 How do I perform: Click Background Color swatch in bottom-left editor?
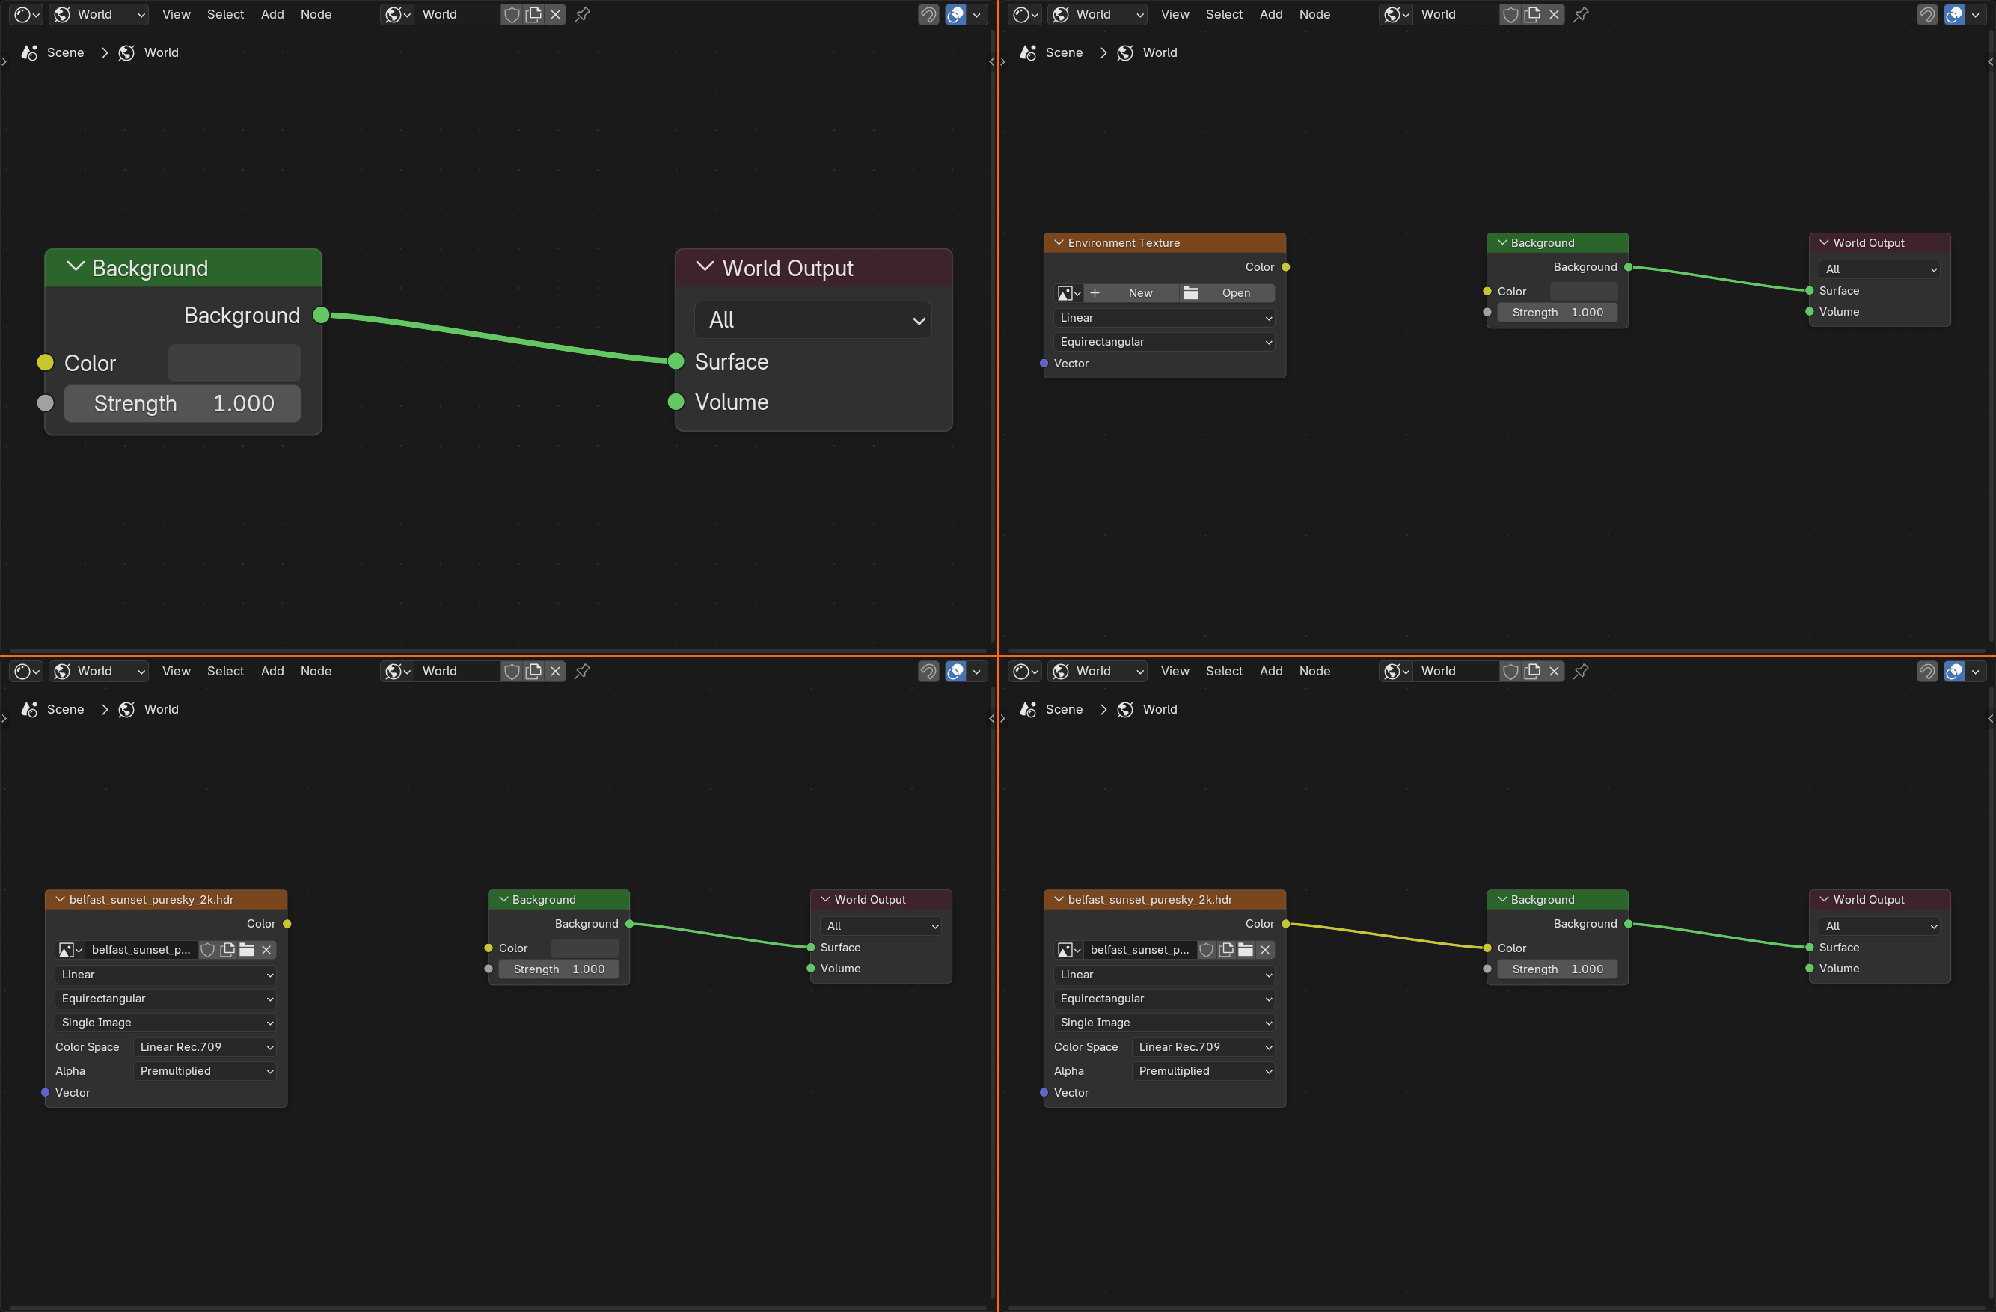[584, 948]
